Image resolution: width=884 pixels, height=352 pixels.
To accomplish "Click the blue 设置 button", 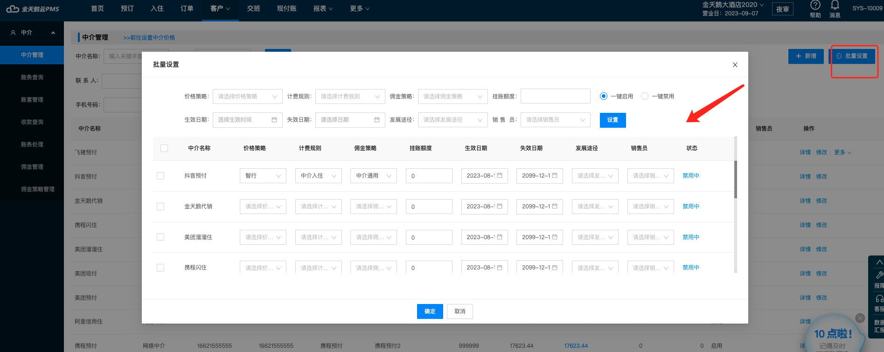I will (613, 120).
